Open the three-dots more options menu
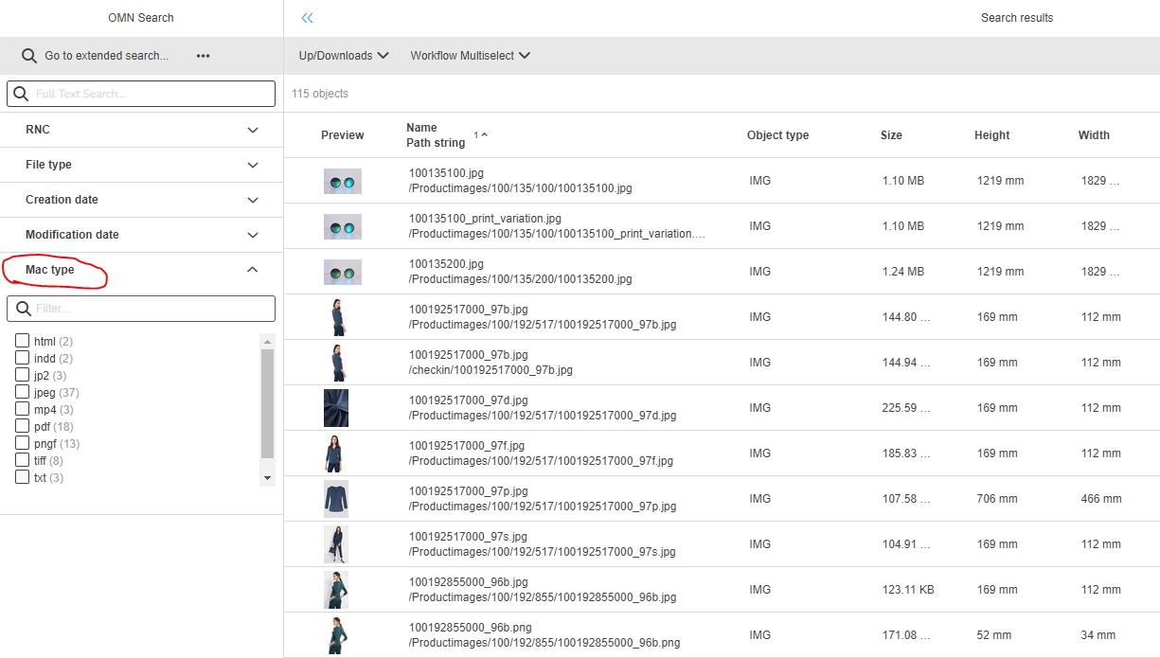Screen dimensions: 1160x658 click(x=203, y=56)
